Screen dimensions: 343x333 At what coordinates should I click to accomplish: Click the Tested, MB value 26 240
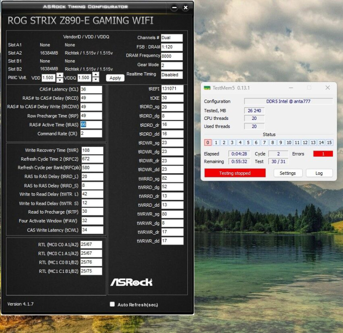(x=254, y=111)
